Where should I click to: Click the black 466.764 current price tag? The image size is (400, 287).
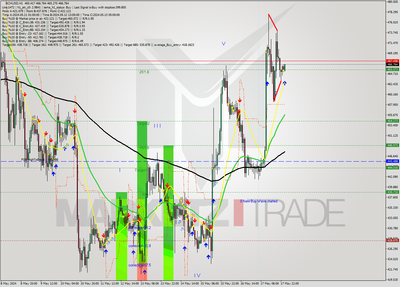coord(392,65)
